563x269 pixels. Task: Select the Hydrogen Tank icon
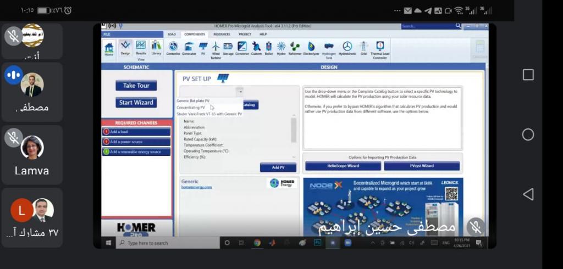pos(329,48)
